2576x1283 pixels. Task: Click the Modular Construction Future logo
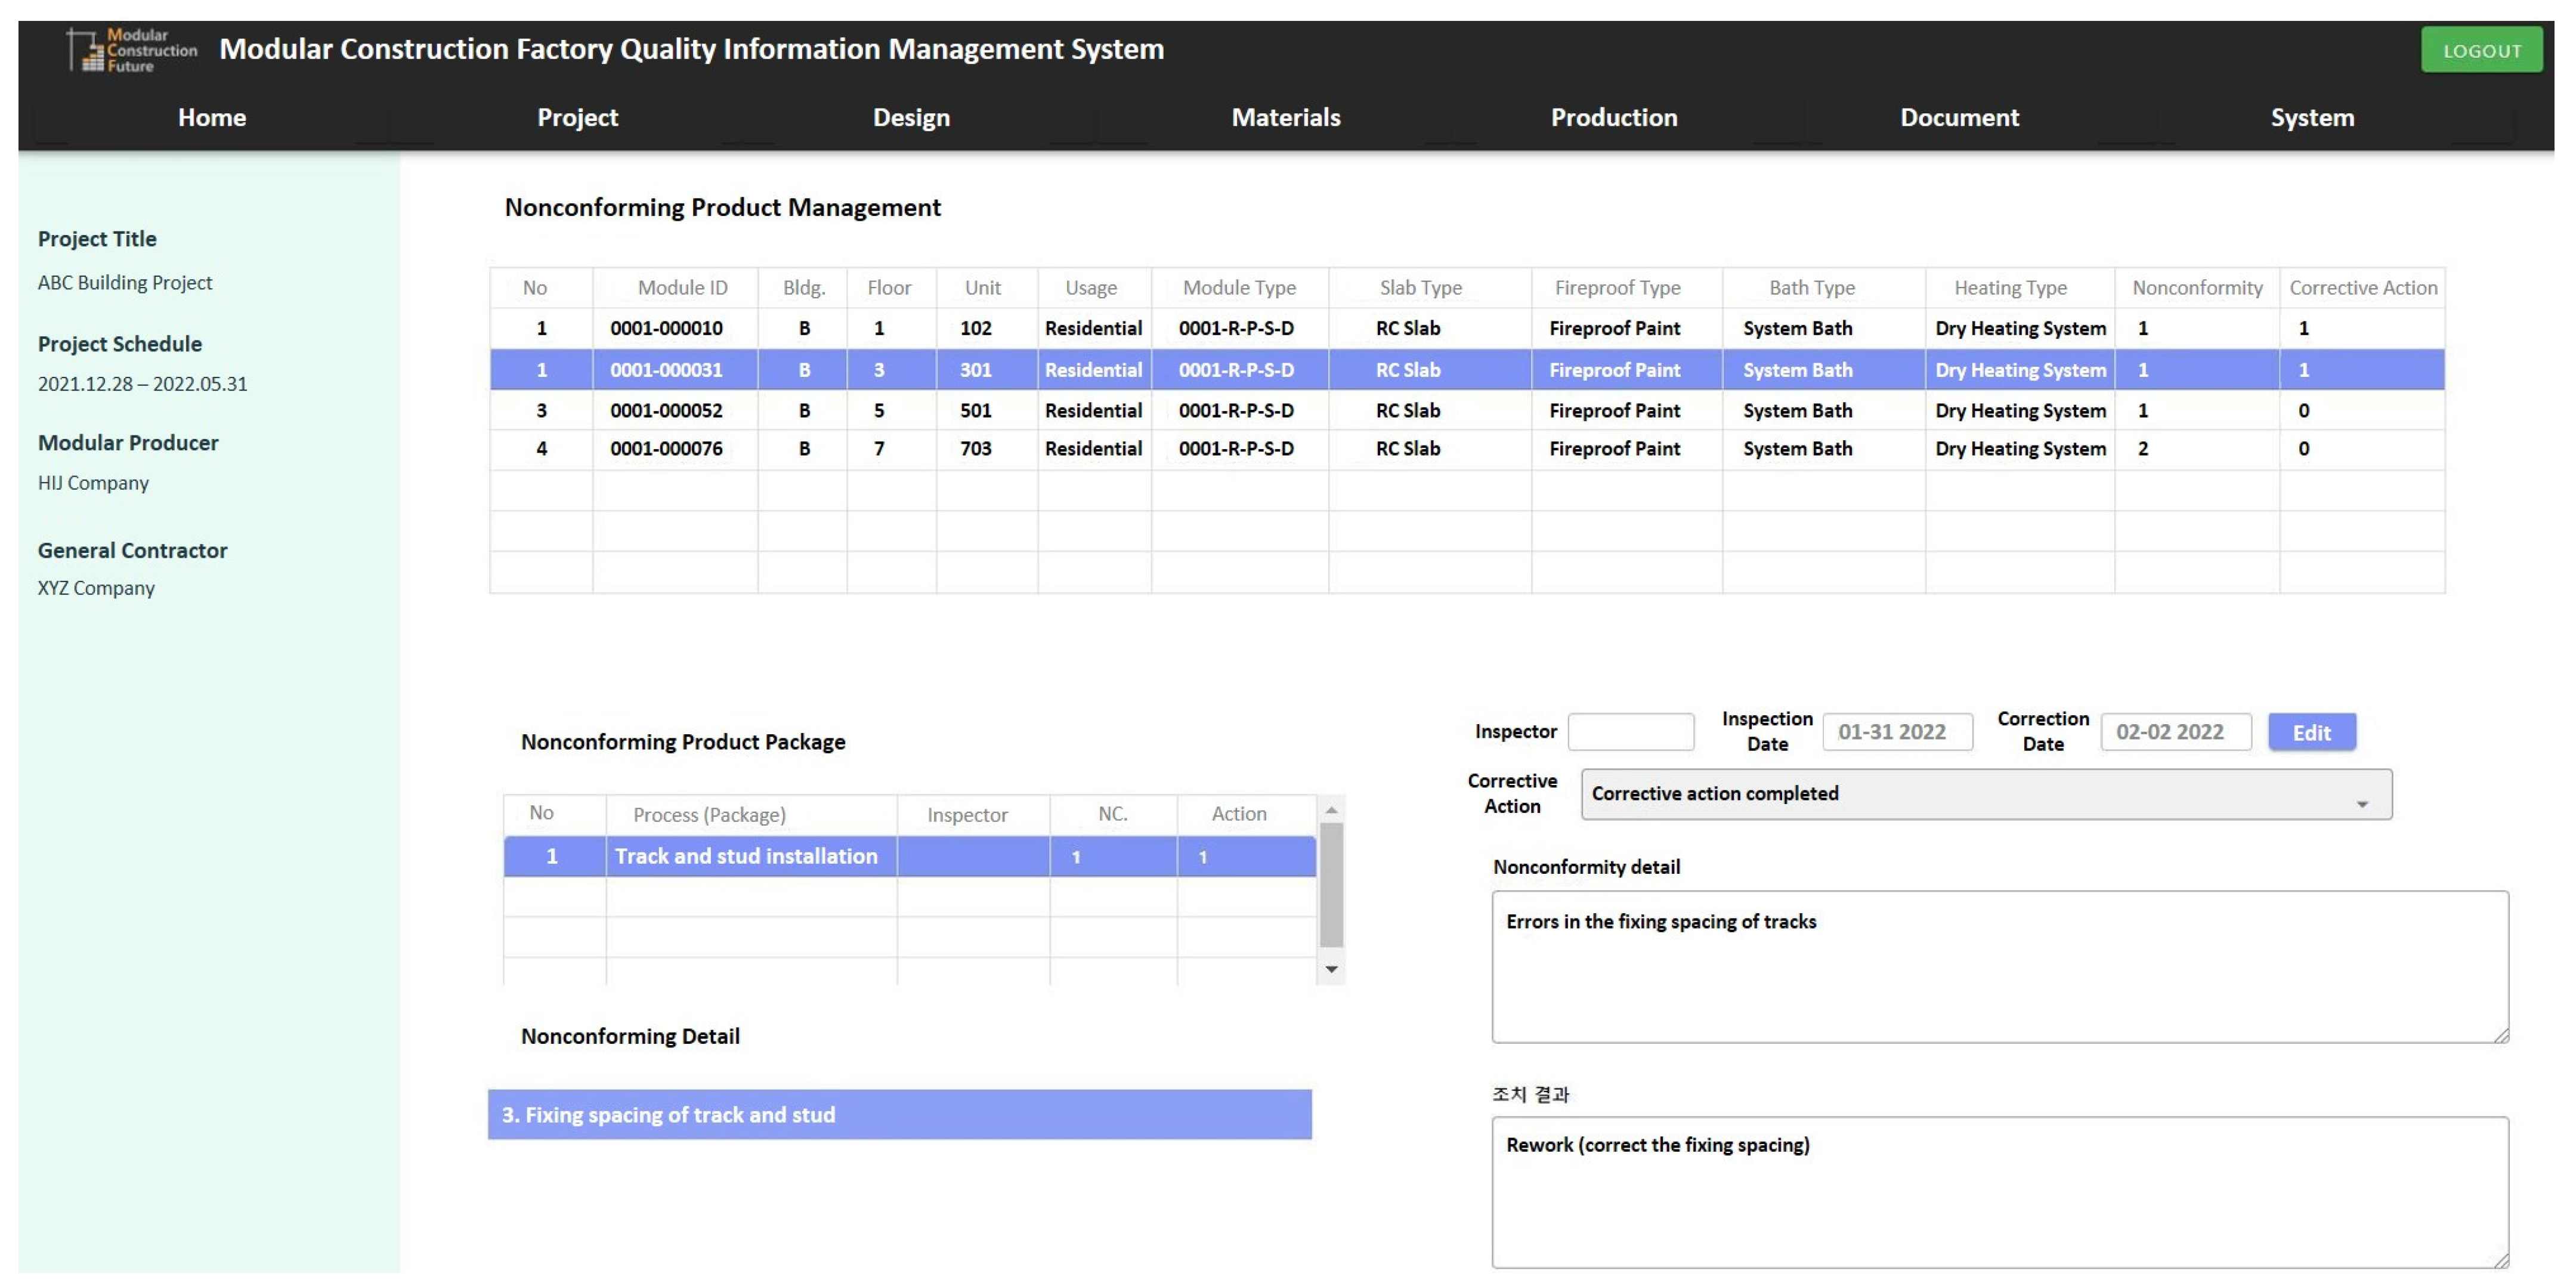(x=131, y=49)
